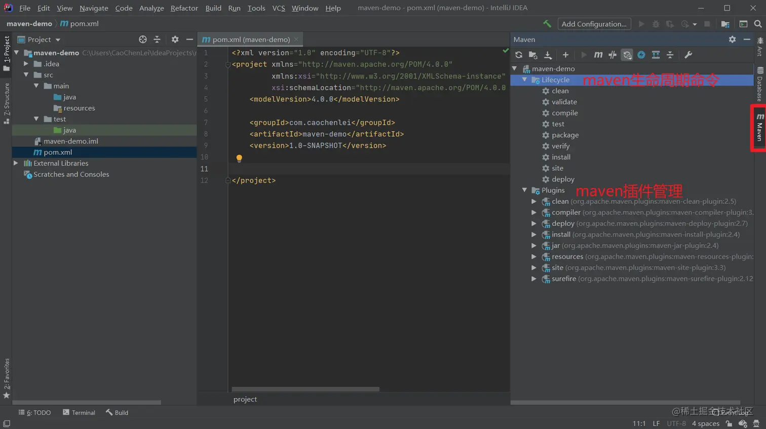Click the editor horizontal scrollbar
This screenshot has height=429, width=766.
[x=305, y=389]
